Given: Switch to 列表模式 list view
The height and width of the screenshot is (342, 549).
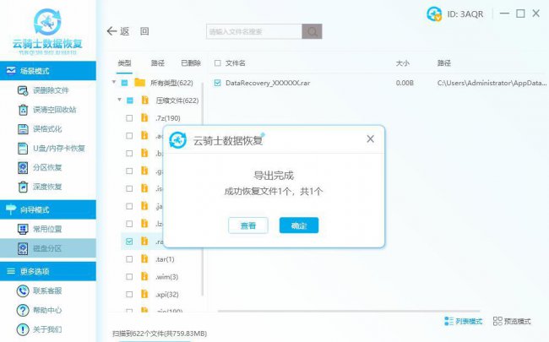Looking at the screenshot, I should [463, 321].
